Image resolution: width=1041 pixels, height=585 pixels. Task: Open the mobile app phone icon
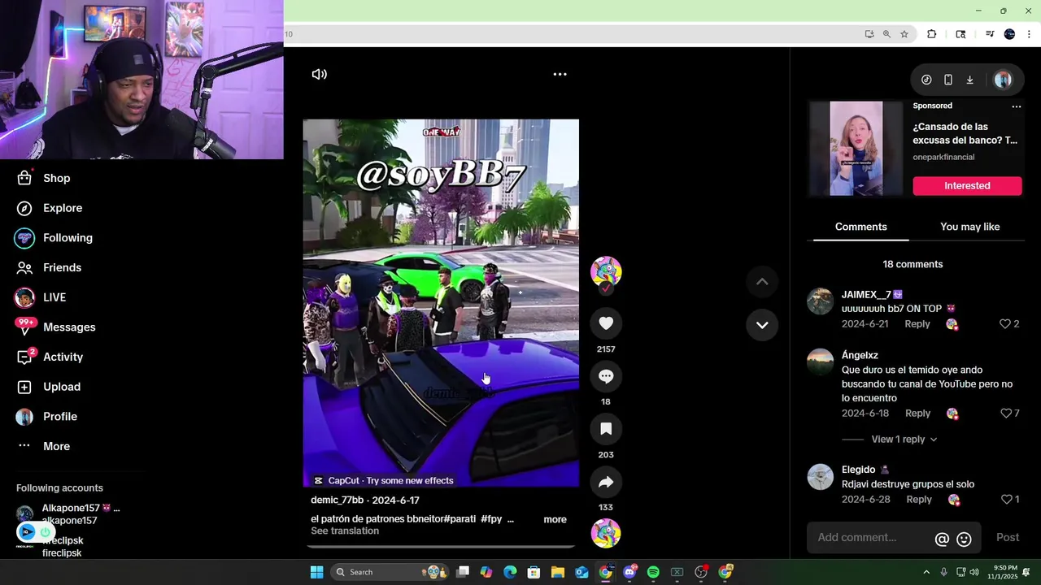[948, 80]
